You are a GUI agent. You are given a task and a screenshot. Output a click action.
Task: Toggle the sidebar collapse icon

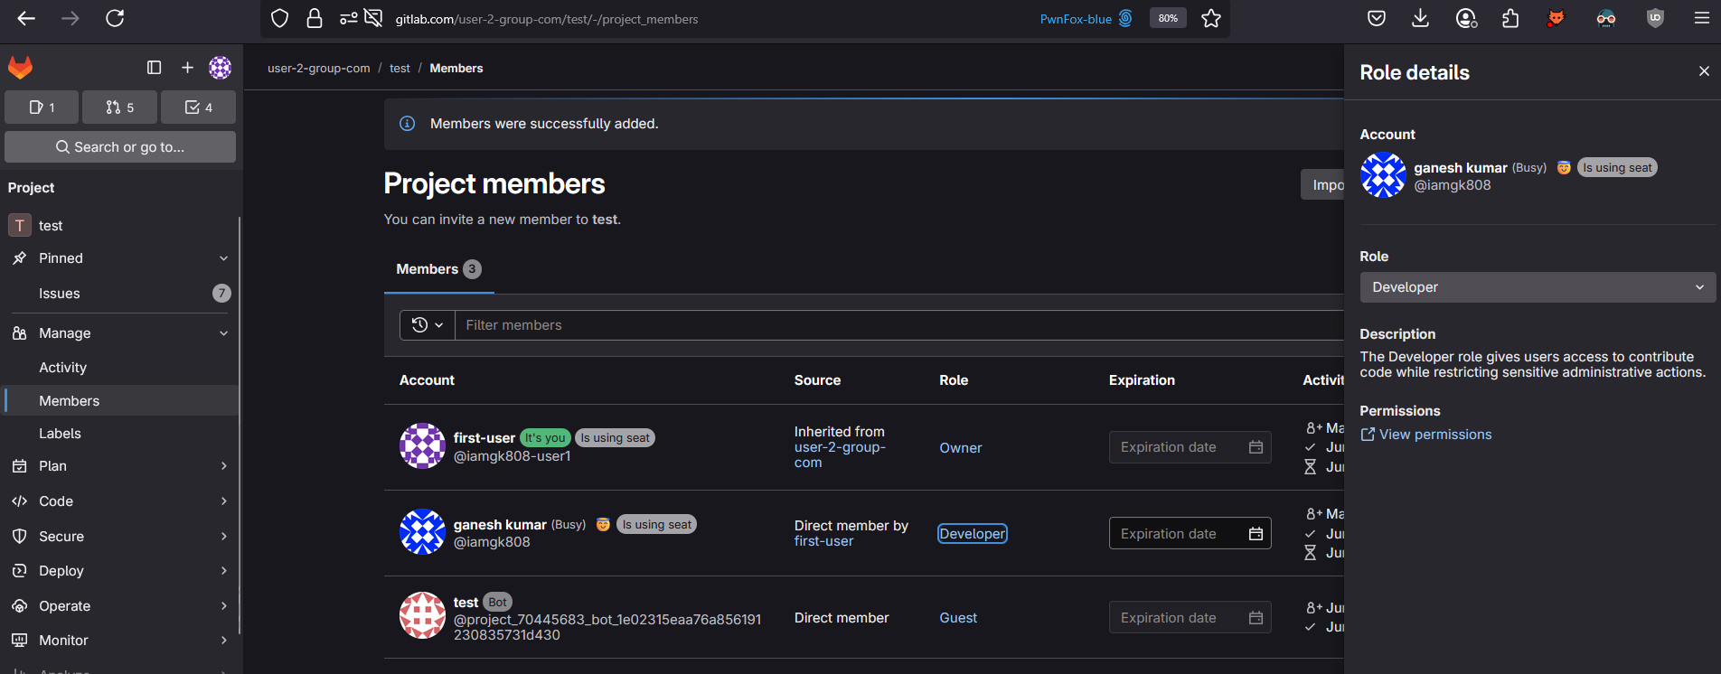[154, 68]
